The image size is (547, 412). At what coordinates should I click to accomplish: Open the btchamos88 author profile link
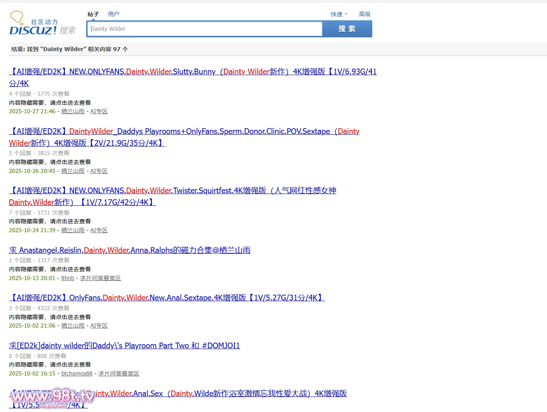point(77,373)
